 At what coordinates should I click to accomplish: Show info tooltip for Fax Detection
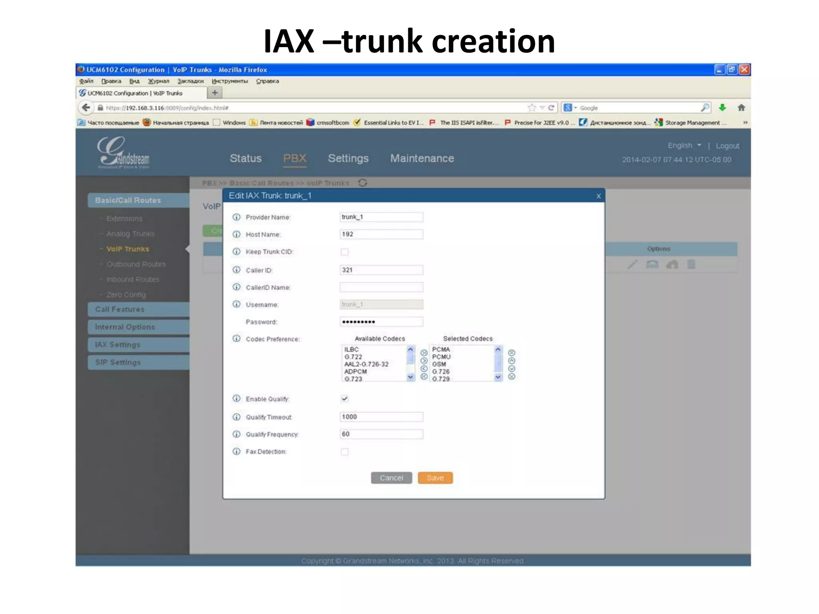237,451
